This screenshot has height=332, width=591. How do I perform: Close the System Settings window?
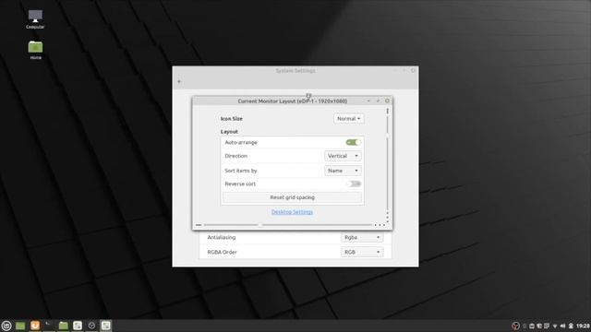pyautogui.click(x=413, y=70)
